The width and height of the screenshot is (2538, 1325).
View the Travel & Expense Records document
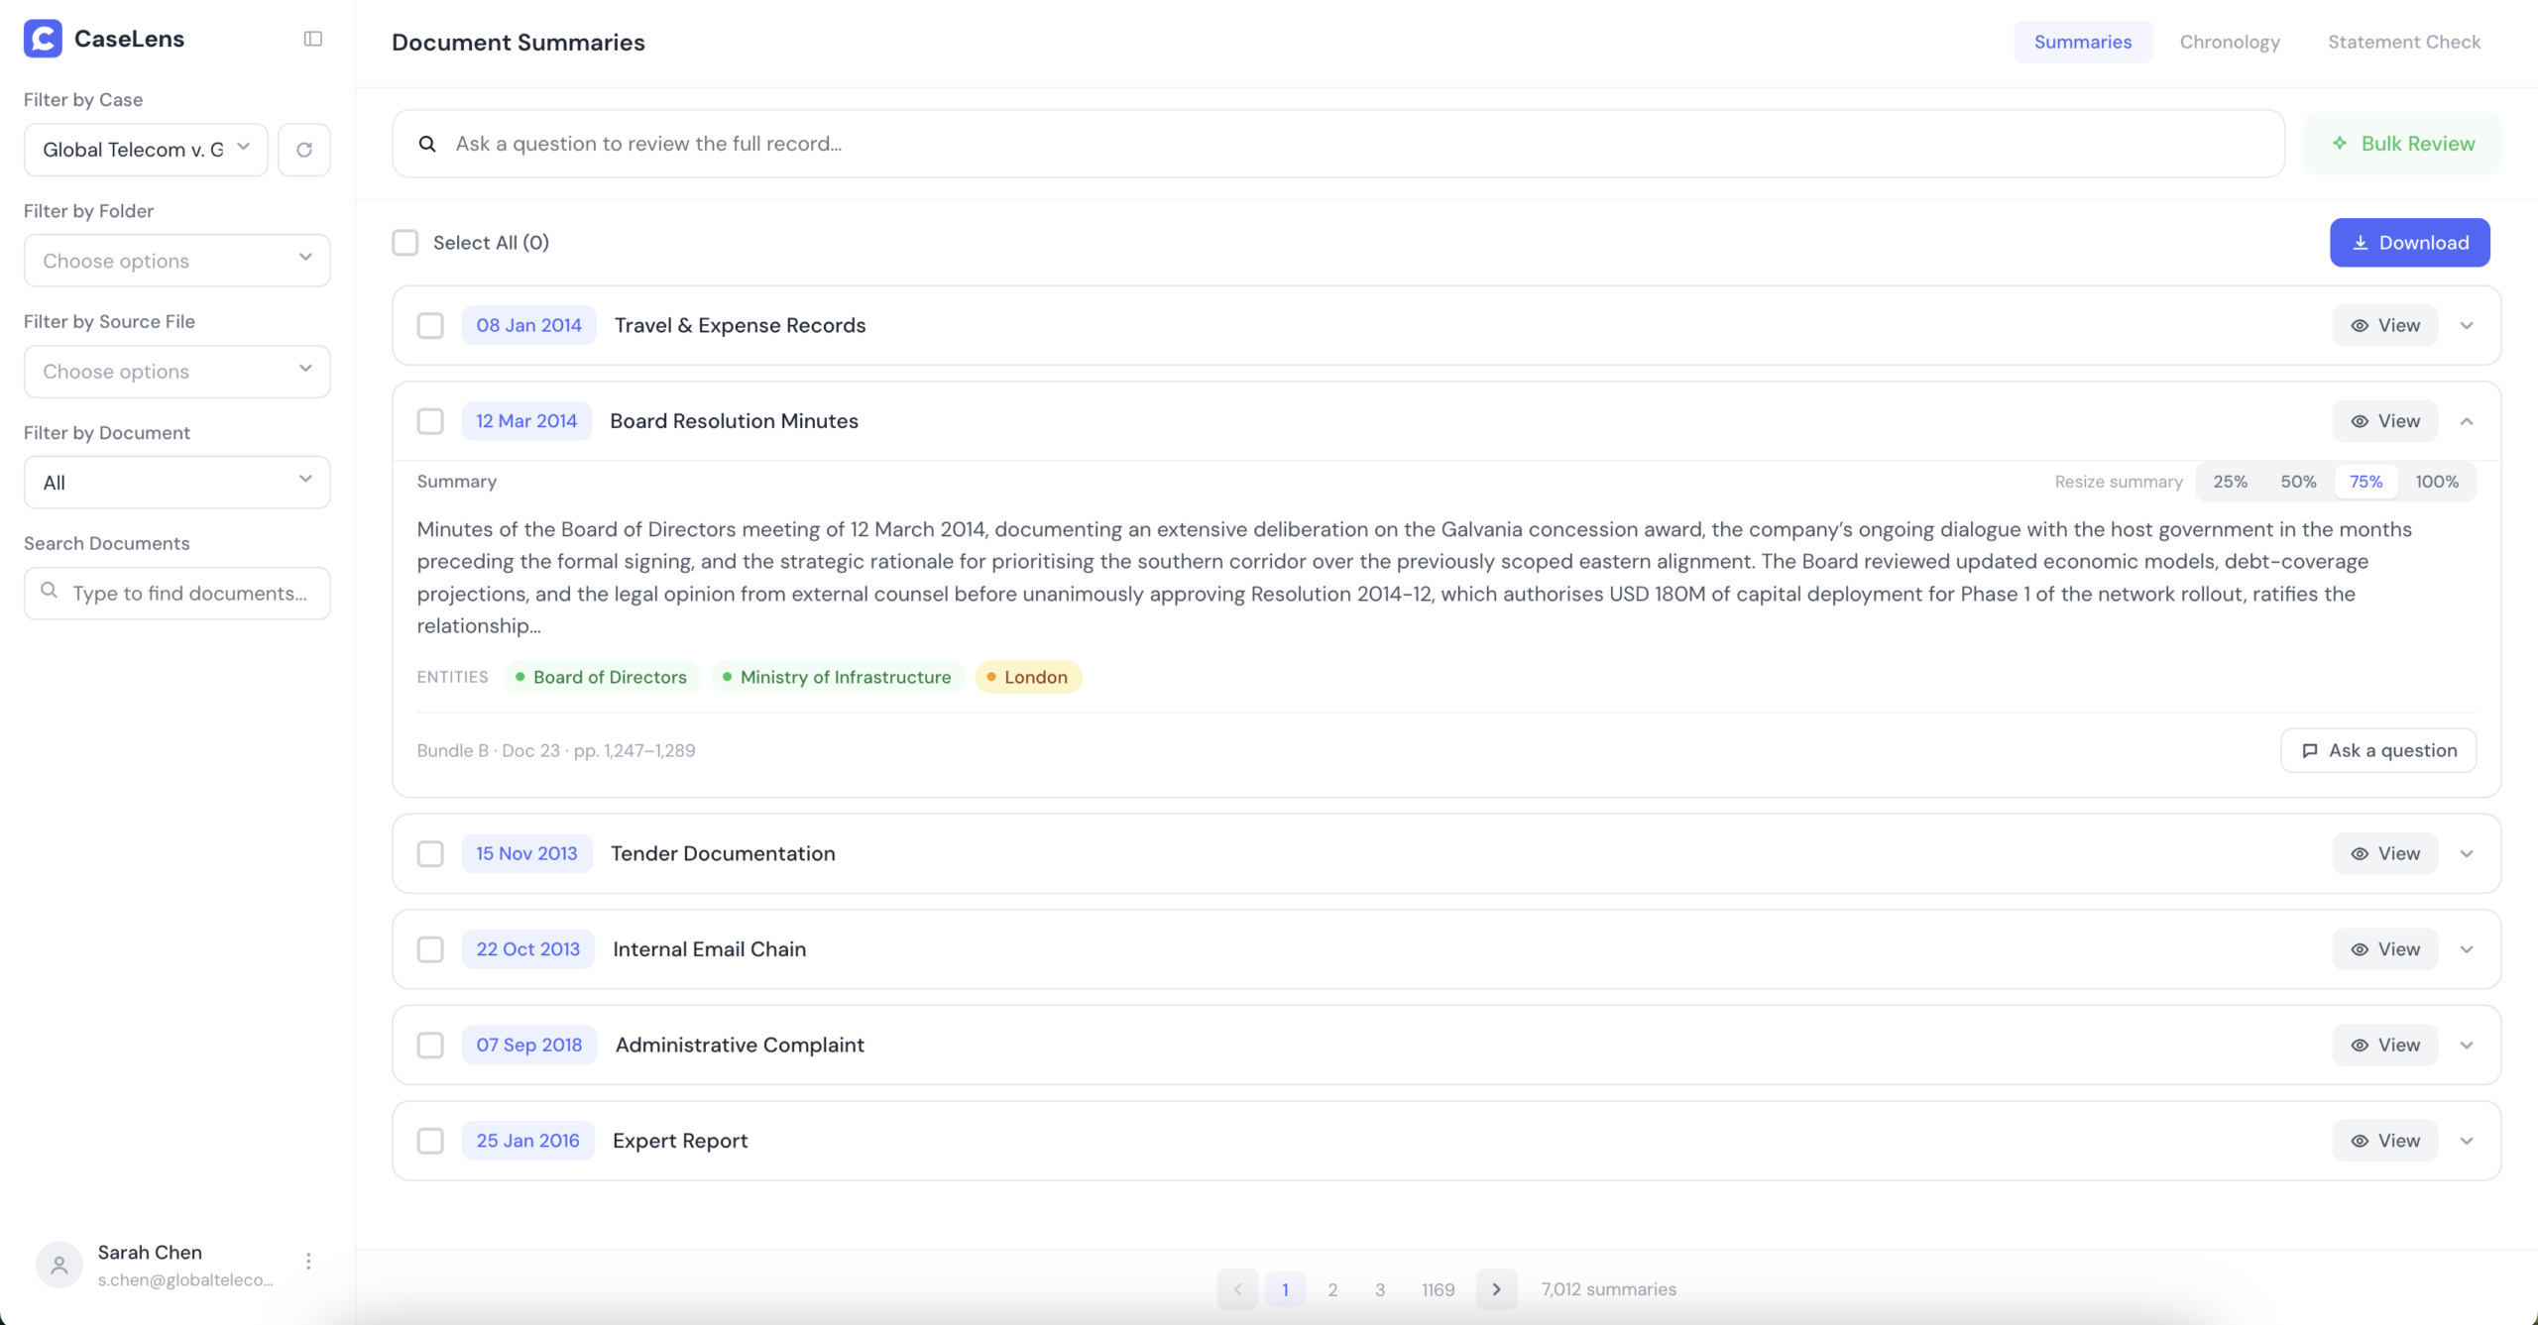pos(2384,325)
